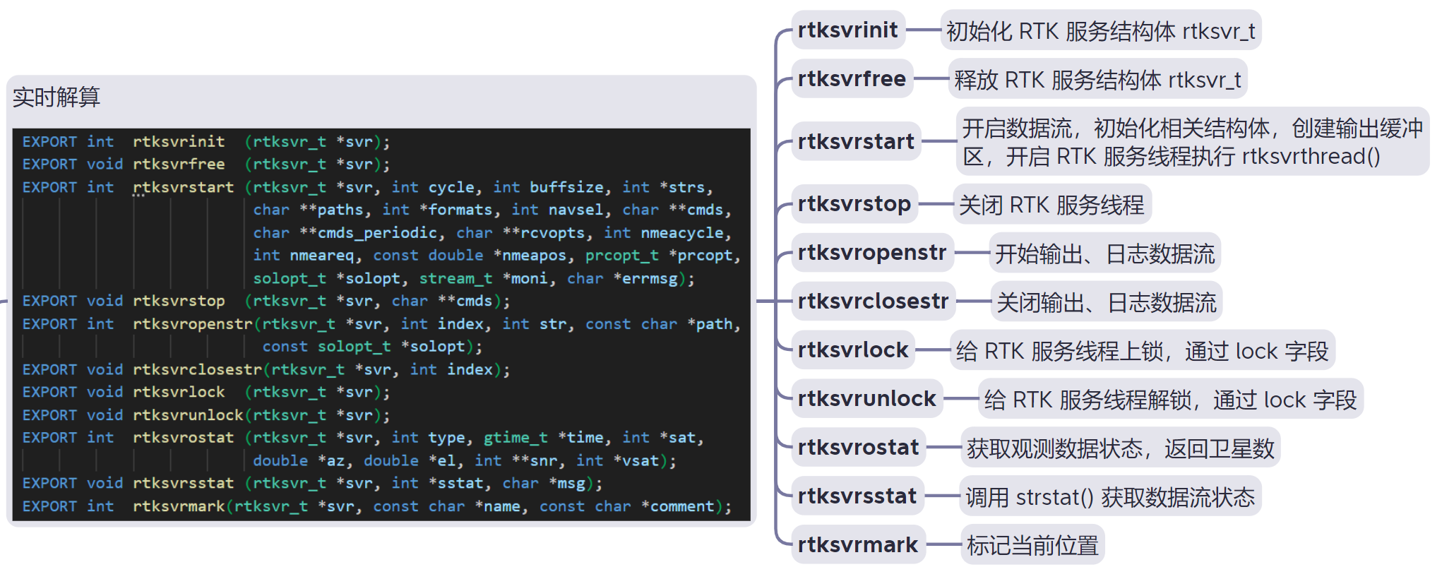Click the description 关闭输出、日志数据流

(1107, 302)
